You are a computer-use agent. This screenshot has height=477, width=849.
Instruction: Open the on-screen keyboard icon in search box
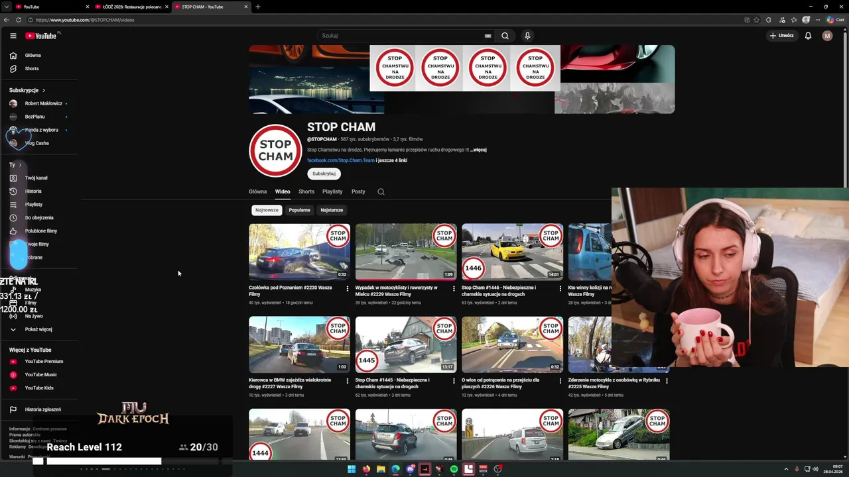coord(488,36)
